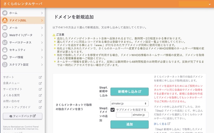
Task: Click the スクリプト設定 document icon
Action: (5, 64)
